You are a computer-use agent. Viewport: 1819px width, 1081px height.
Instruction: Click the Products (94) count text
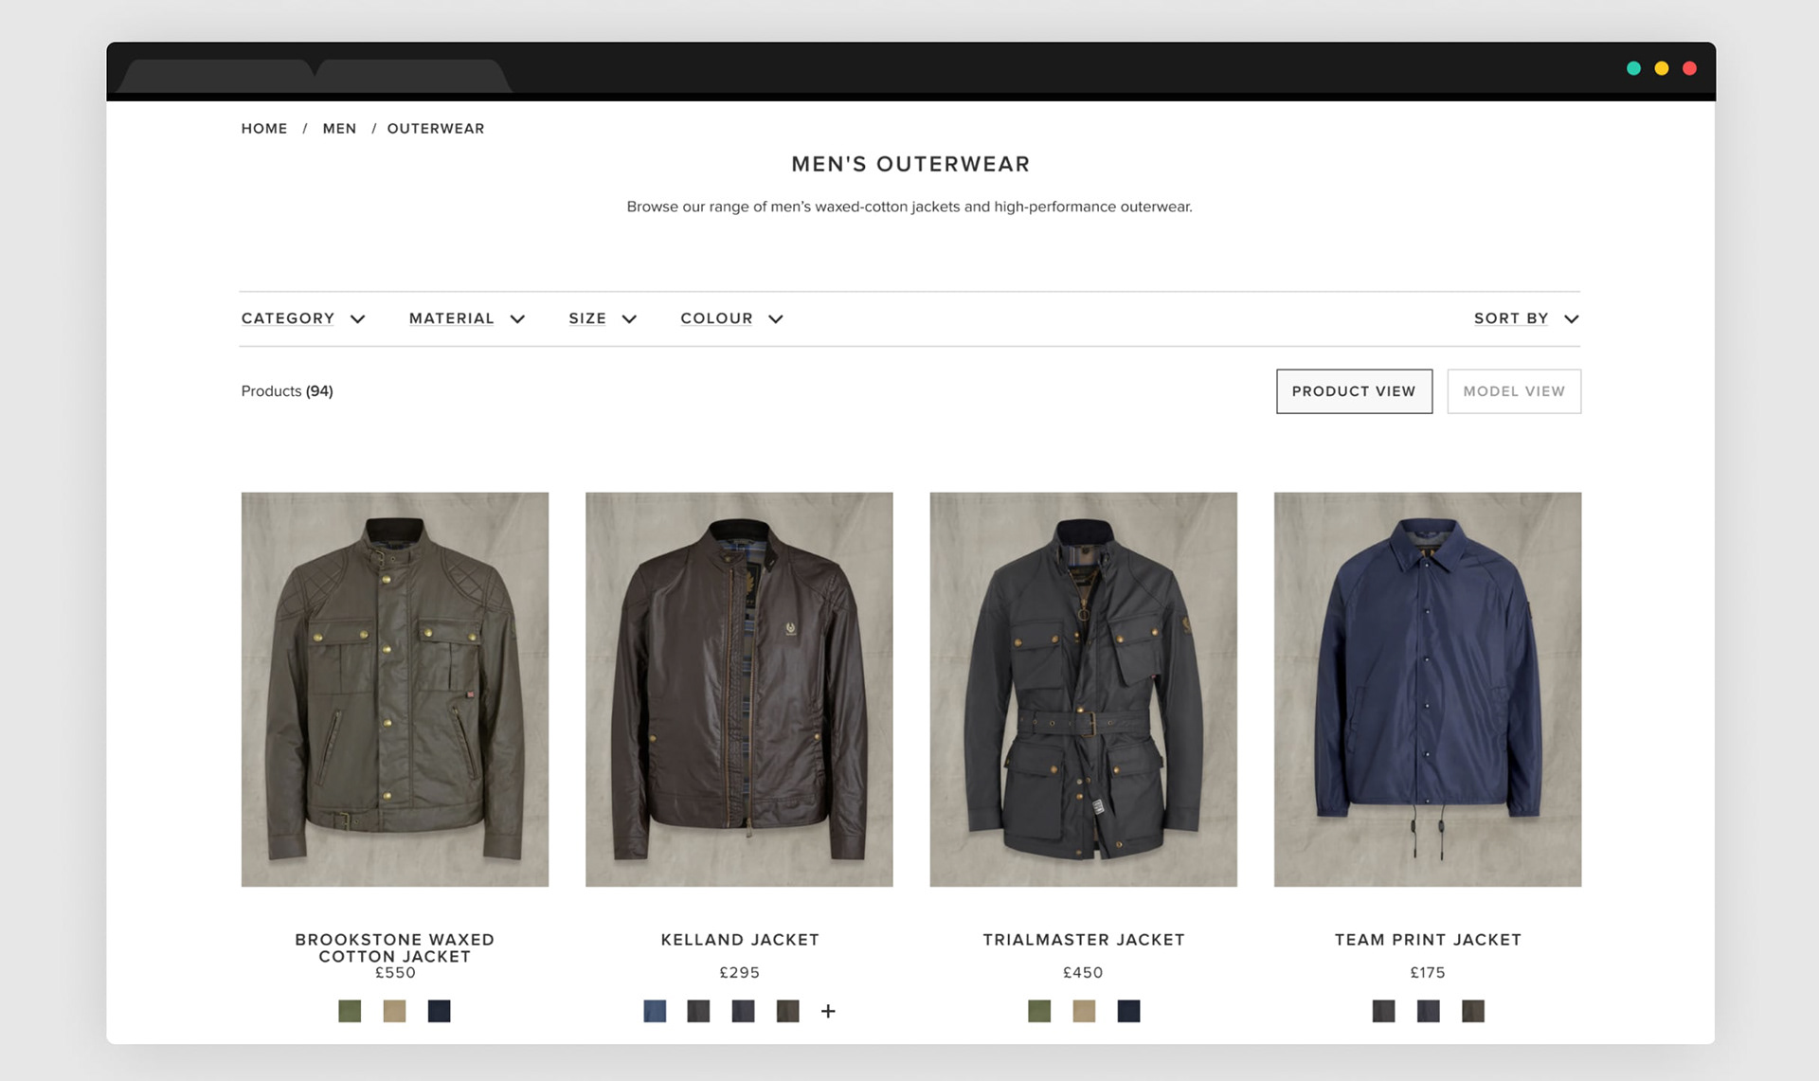tap(287, 391)
